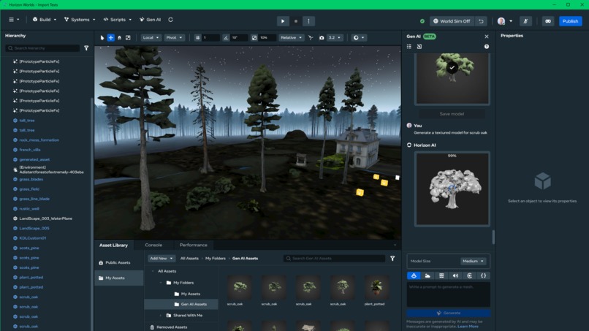
Task: Click the Generate button
Action: (x=449, y=313)
